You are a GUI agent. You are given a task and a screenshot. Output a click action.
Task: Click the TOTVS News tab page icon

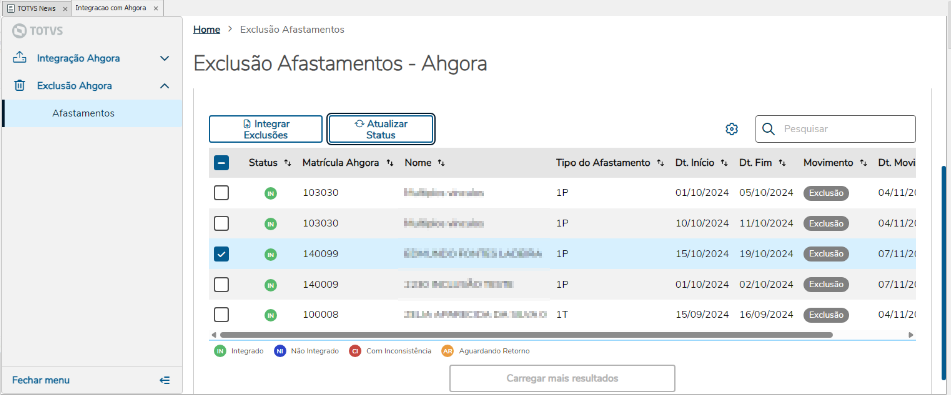click(11, 8)
